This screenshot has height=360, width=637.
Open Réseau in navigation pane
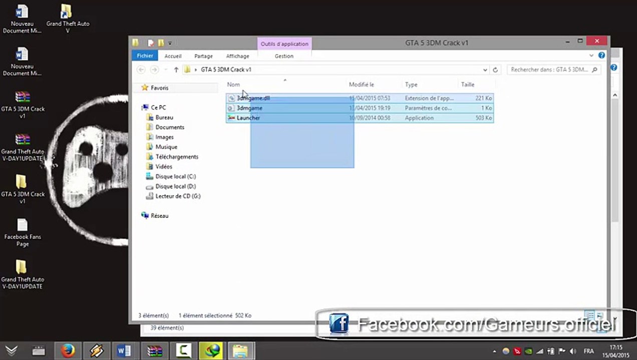pos(159,216)
